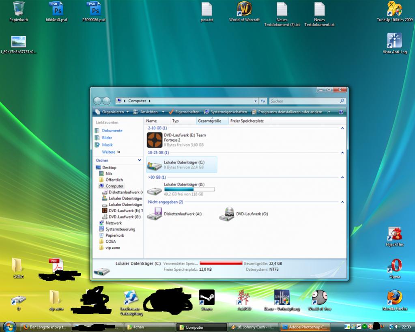
Task: Select Lokaler Datenträger (D:) drive
Action: tap(181, 189)
